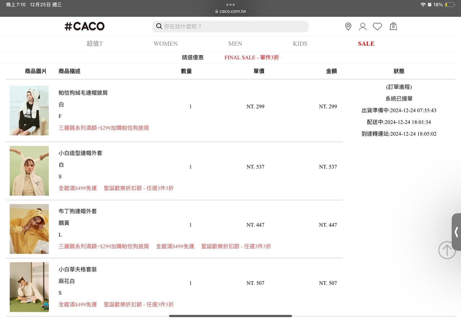View the 帕恰狗絨毛連帽披肩 product photo
Screen dimensions: 461x320
point(29,111)
